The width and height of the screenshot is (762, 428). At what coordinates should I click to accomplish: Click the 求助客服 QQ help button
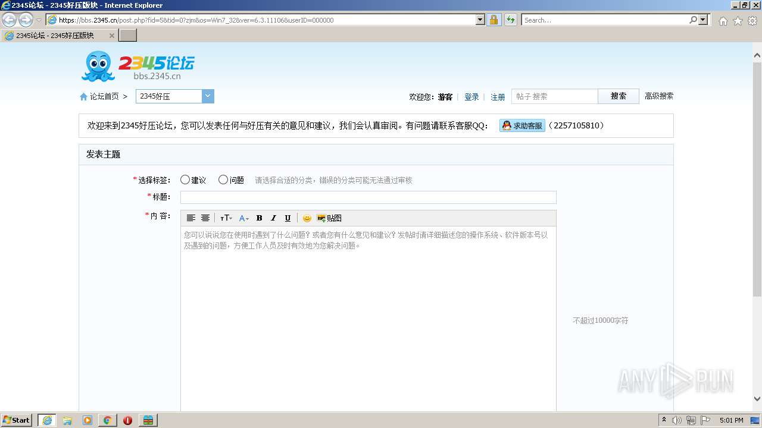pyautogui.click(x=522, y=125)
